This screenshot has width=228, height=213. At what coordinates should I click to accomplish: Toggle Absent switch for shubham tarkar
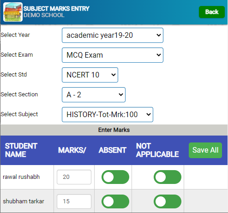(115, 201)
